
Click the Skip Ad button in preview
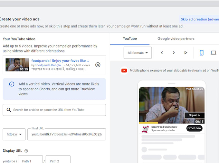point(195,115)
